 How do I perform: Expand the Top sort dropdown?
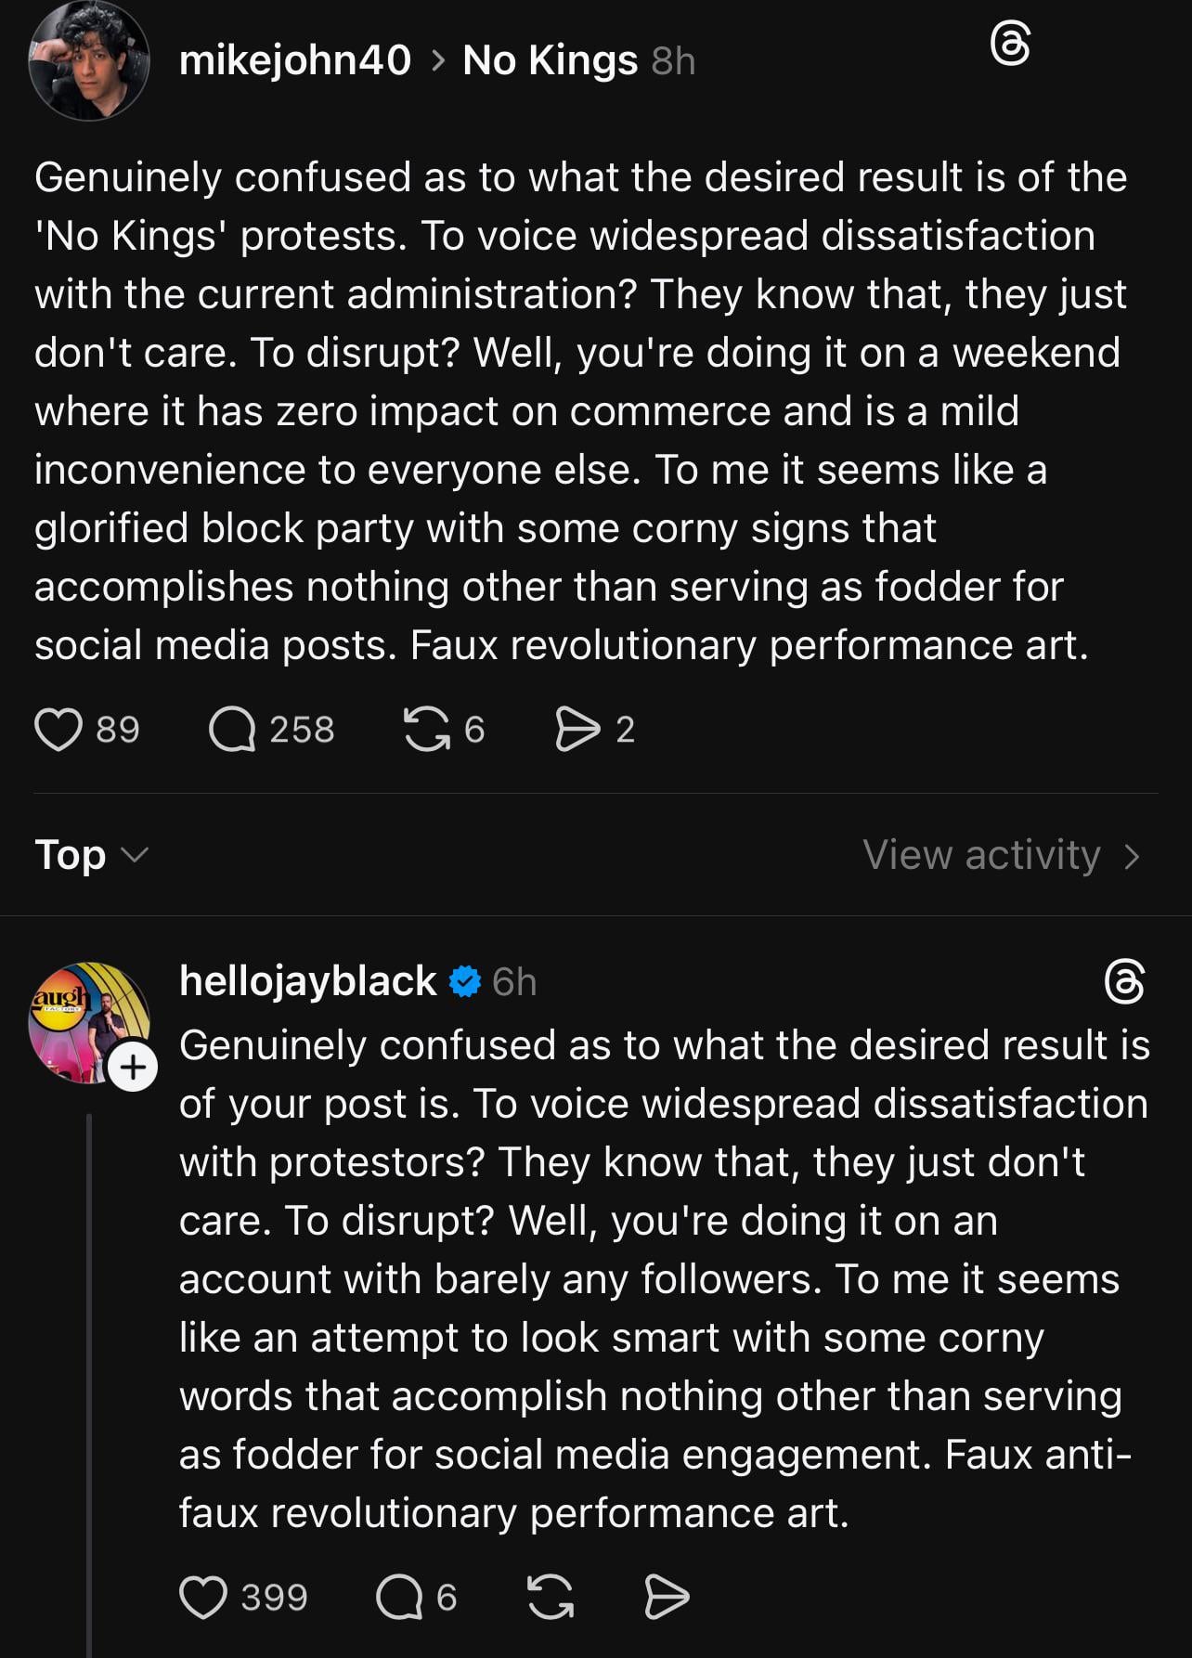coord(91,855)
